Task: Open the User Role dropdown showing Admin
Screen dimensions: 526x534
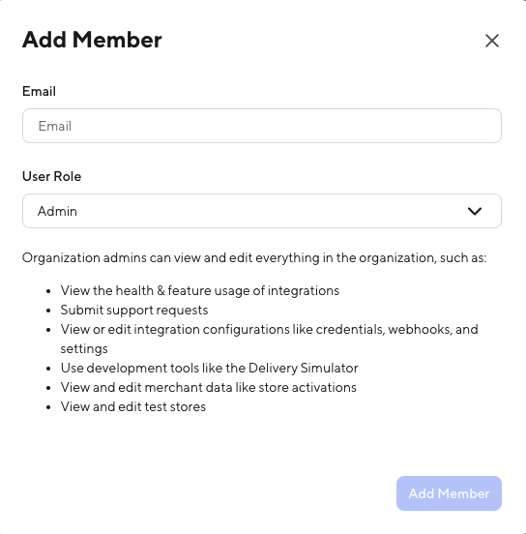Action: pos(262,211)
